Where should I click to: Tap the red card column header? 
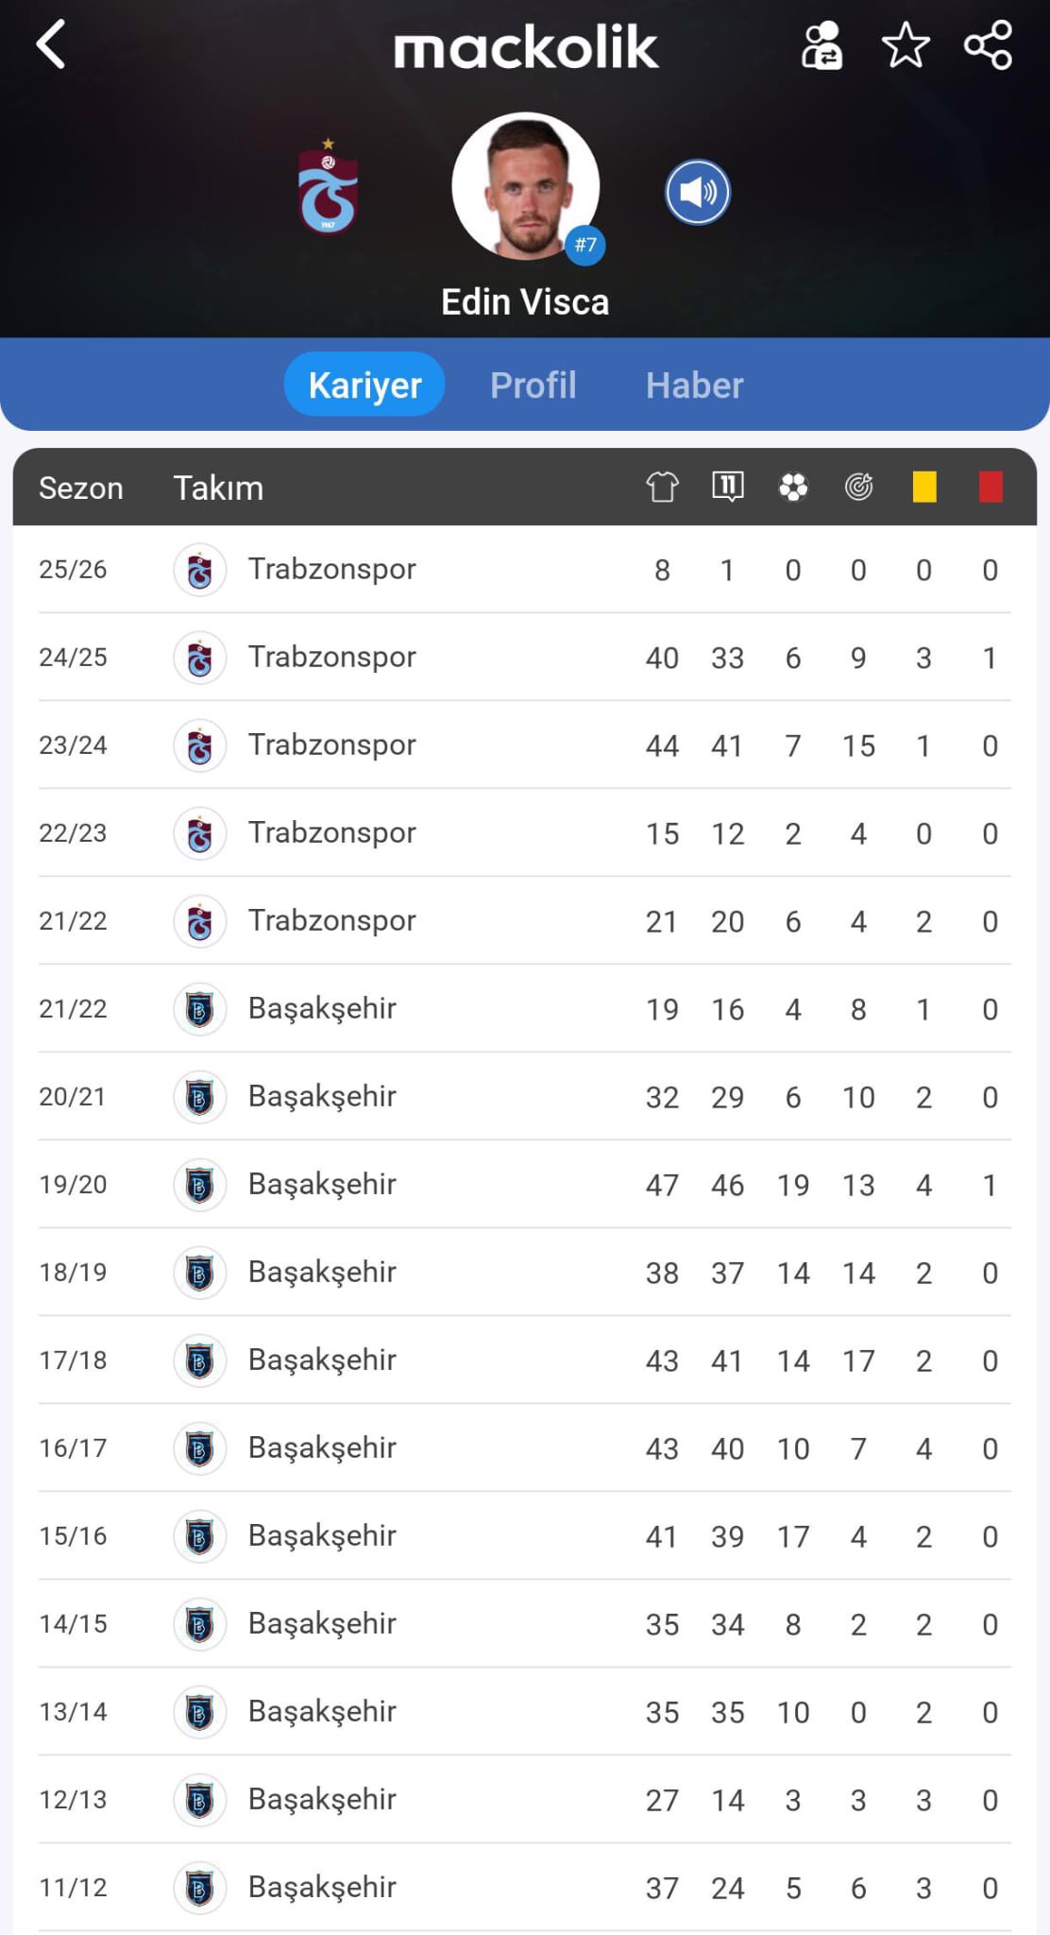990,488
